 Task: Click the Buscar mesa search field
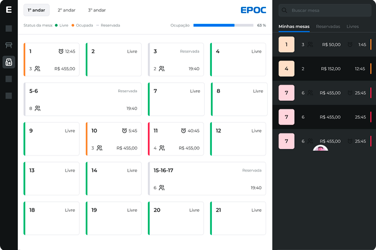click(325, 10)
